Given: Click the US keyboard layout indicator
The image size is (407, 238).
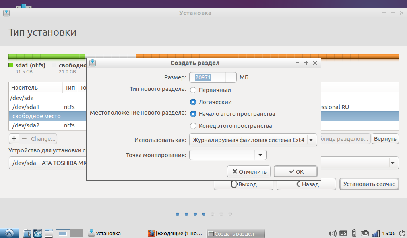Looking at the screenshot, I should point(343,233).
